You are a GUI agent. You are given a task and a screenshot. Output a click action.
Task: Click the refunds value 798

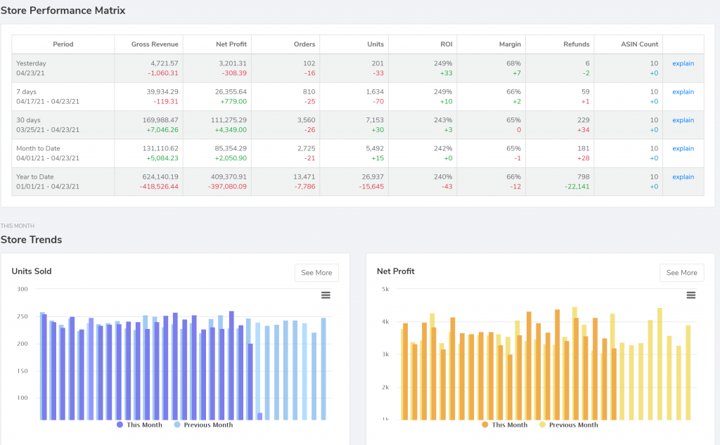583,177
